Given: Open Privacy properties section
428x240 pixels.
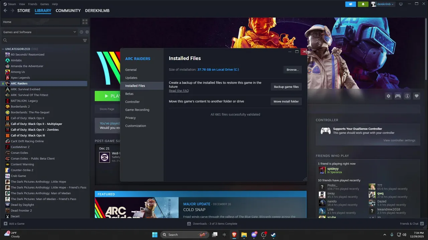Looking at the screenshot, I should pyautogui.click(x=142, y=118).
